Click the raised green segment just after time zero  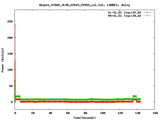point(18,96)
